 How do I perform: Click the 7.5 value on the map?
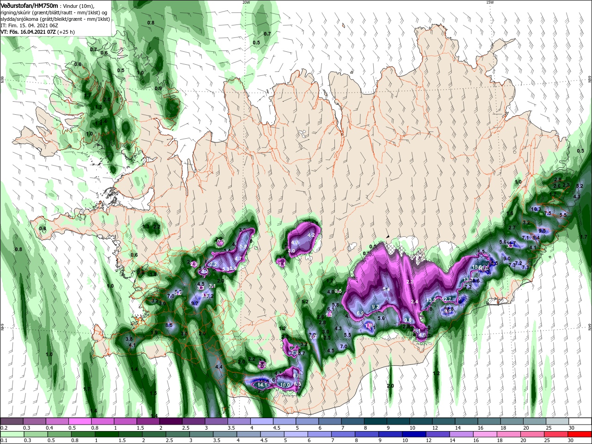548,213
